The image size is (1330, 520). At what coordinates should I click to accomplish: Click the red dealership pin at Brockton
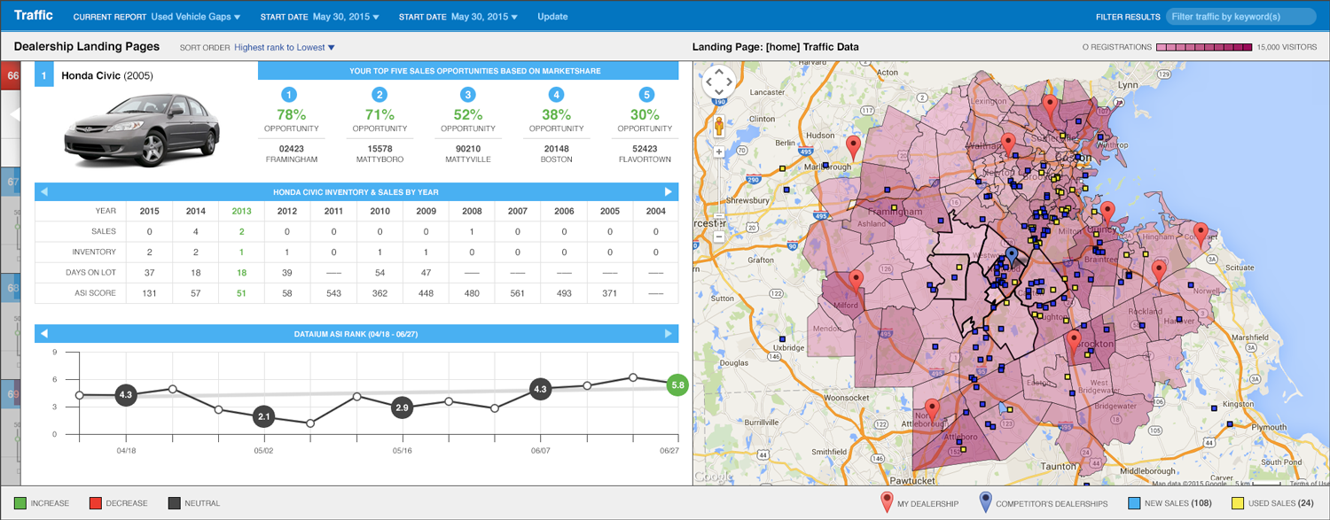pos(1074,341)
